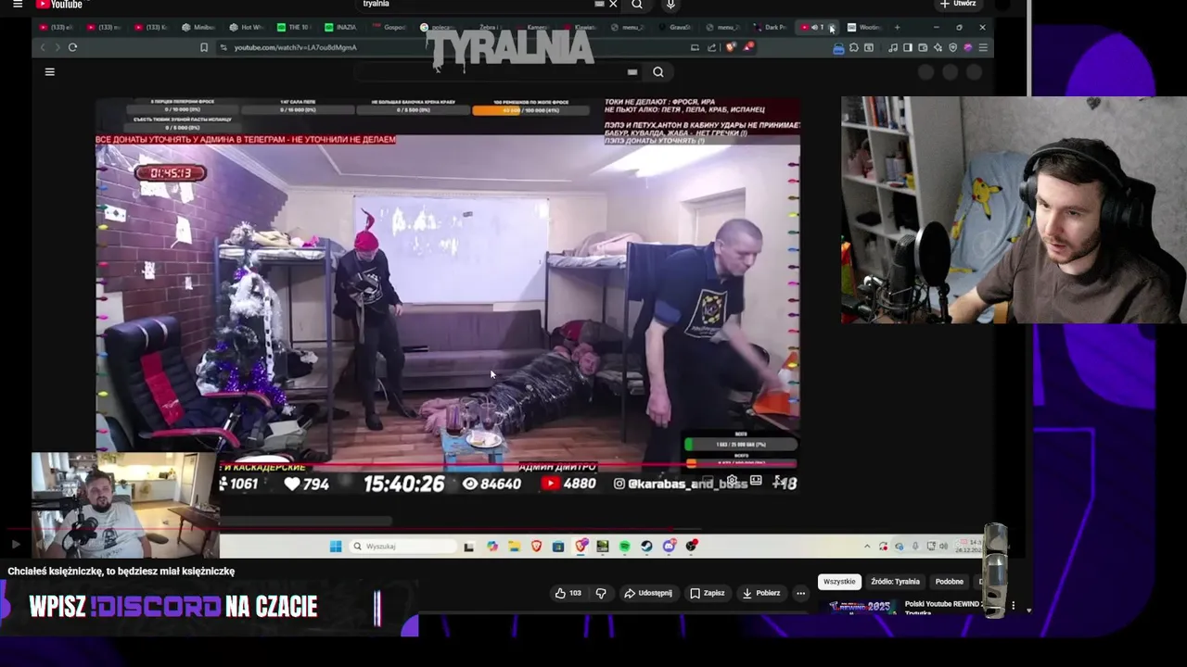Viewport: 1187px width, 667px height.
Task: Open the Windows Start button in taskbar
Action: click(x=336, y=547)
